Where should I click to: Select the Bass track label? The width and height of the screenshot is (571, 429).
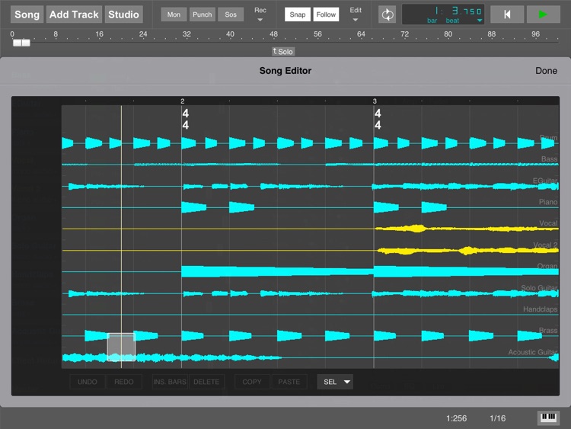click(549, 159)
